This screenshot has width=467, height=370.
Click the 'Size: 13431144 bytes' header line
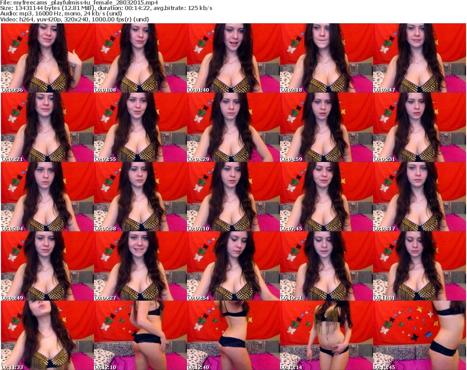pos(106,8)
